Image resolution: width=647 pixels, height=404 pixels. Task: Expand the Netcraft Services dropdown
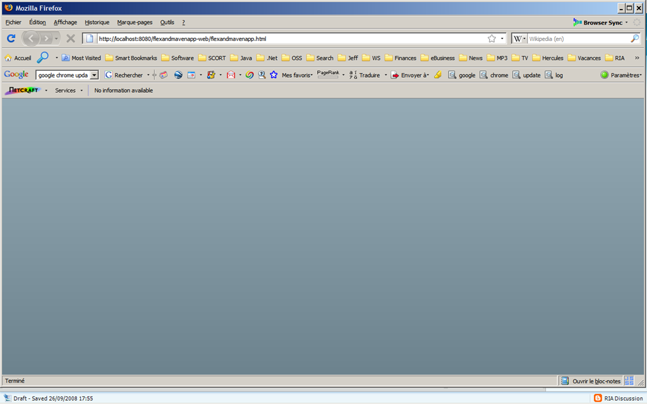(68, 90)
